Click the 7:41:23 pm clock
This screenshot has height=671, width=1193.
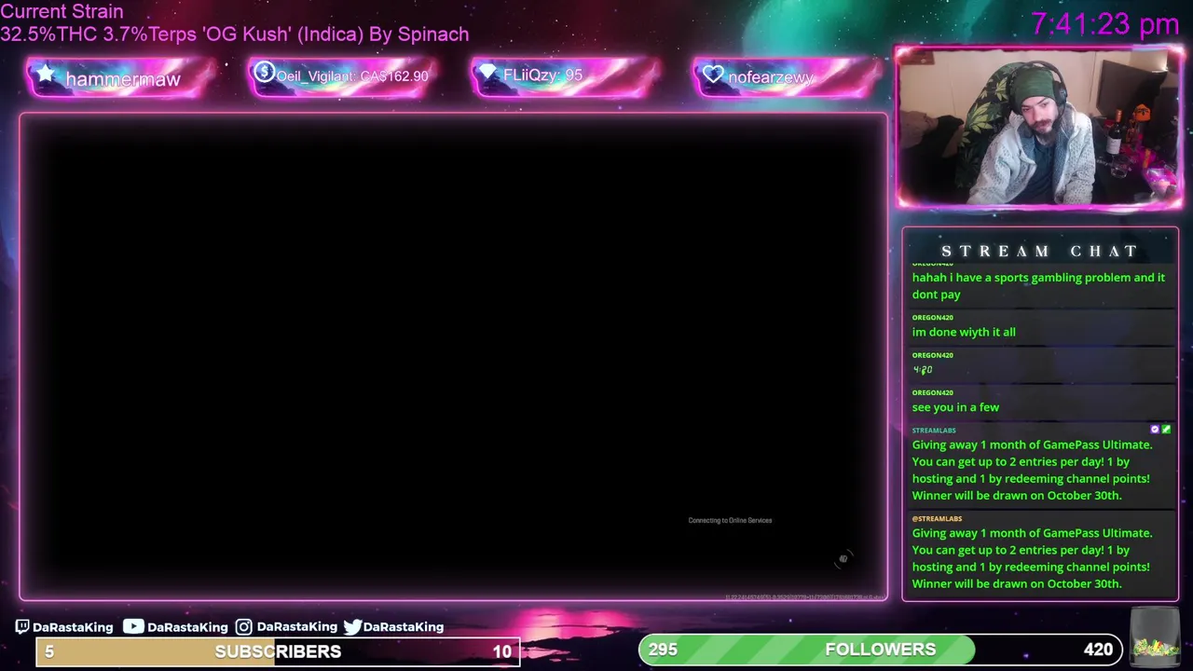[x=1105, y=23]
